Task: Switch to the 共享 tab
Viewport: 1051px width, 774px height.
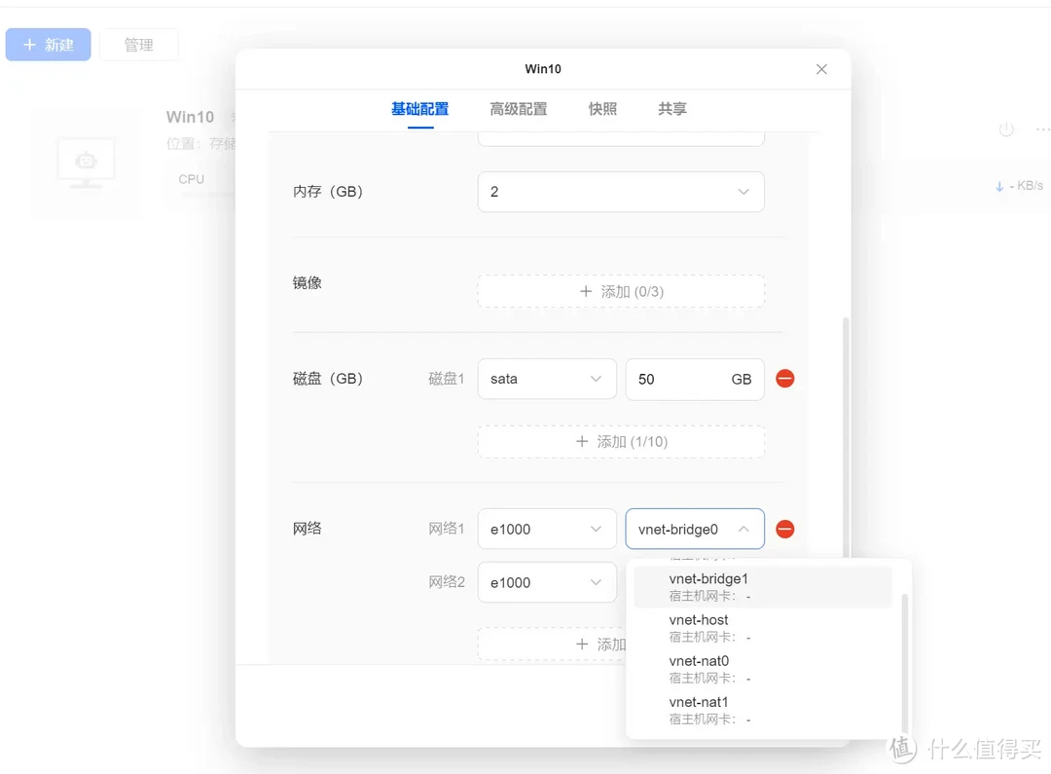Action: point(670,109)
